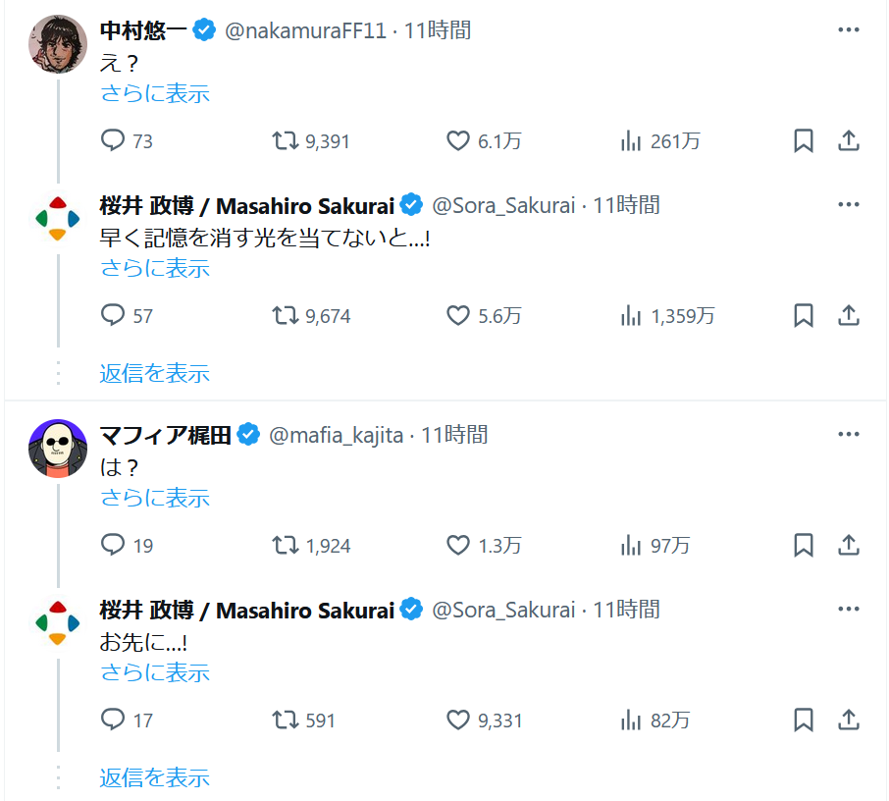Click マフィア梶田's profile avatar

pyautogui.click(x=58, y=449)
